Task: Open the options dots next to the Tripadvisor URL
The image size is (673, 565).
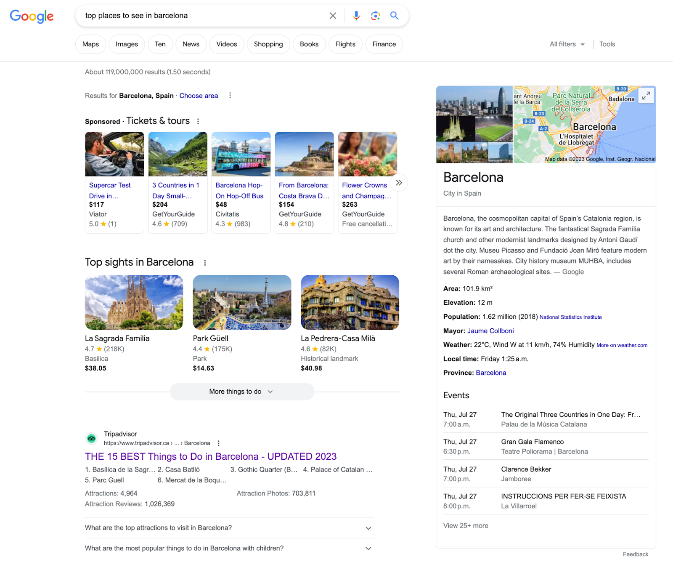Action: coord(218,443)
